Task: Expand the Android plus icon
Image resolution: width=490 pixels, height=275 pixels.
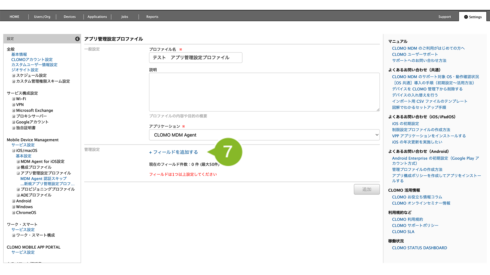Action: pos(14,201)
